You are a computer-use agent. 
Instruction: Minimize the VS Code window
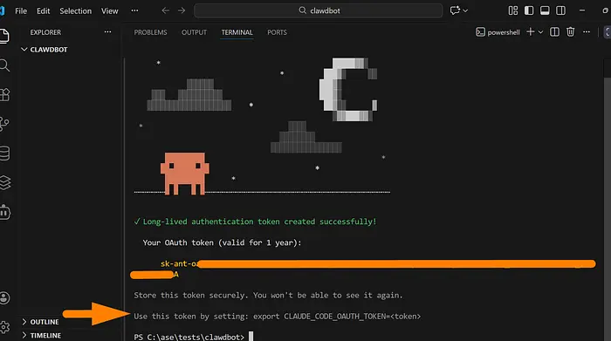click(582, 10)
